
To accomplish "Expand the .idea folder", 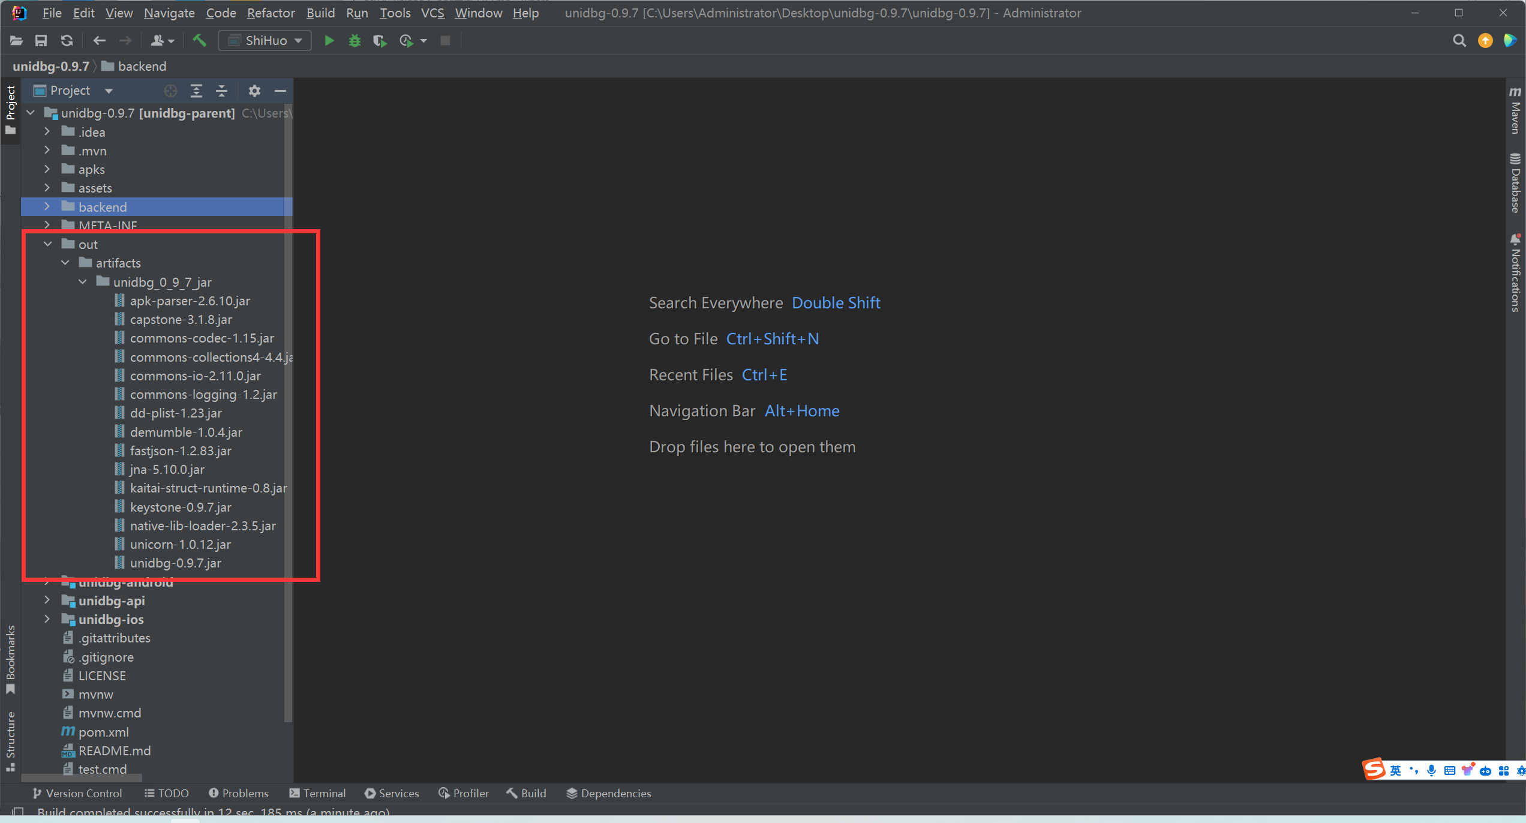I will pyautogui.click(x=47, y=132).
